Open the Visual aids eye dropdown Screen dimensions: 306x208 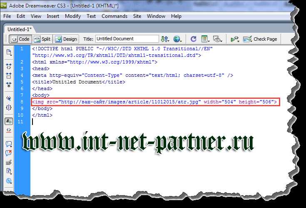[217, 39]
